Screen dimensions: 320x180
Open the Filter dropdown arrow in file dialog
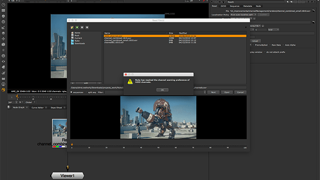tap(205, 92)
